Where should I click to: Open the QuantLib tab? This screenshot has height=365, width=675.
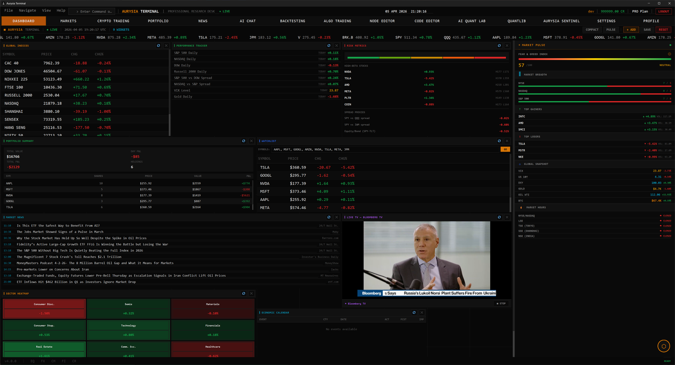tap(517, 21)
